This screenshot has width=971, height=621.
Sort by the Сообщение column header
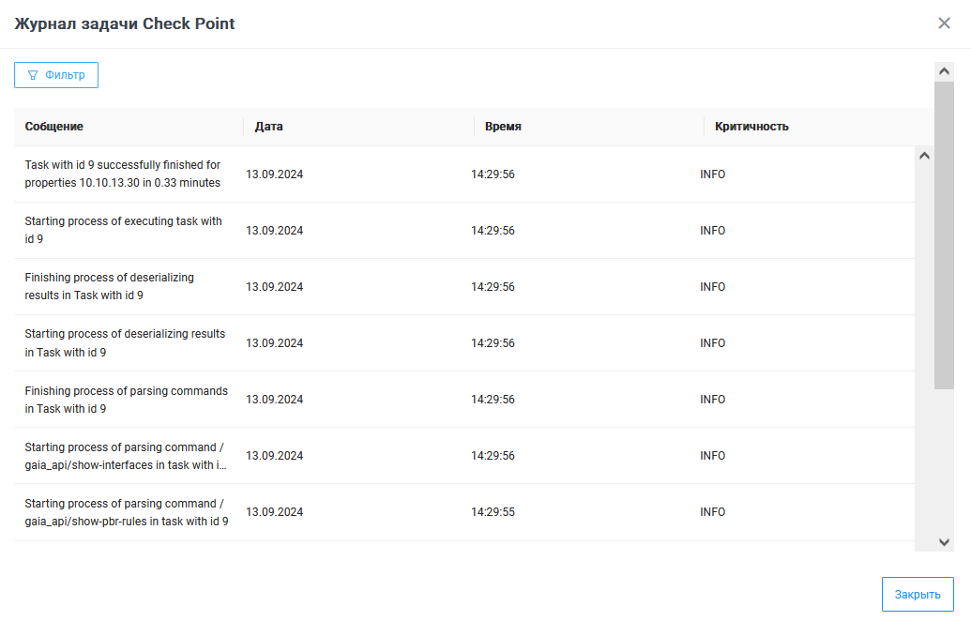pos(54,127)
